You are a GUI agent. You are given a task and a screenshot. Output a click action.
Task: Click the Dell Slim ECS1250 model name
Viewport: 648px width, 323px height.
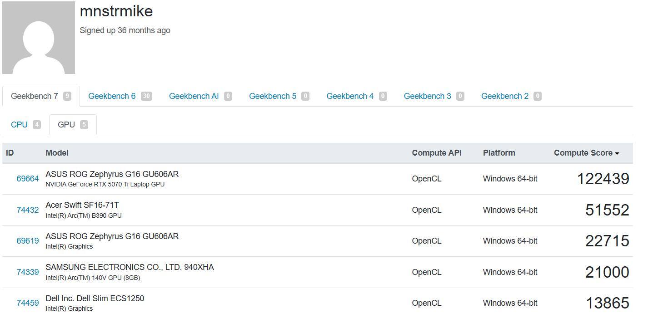[x=95, y=299]
